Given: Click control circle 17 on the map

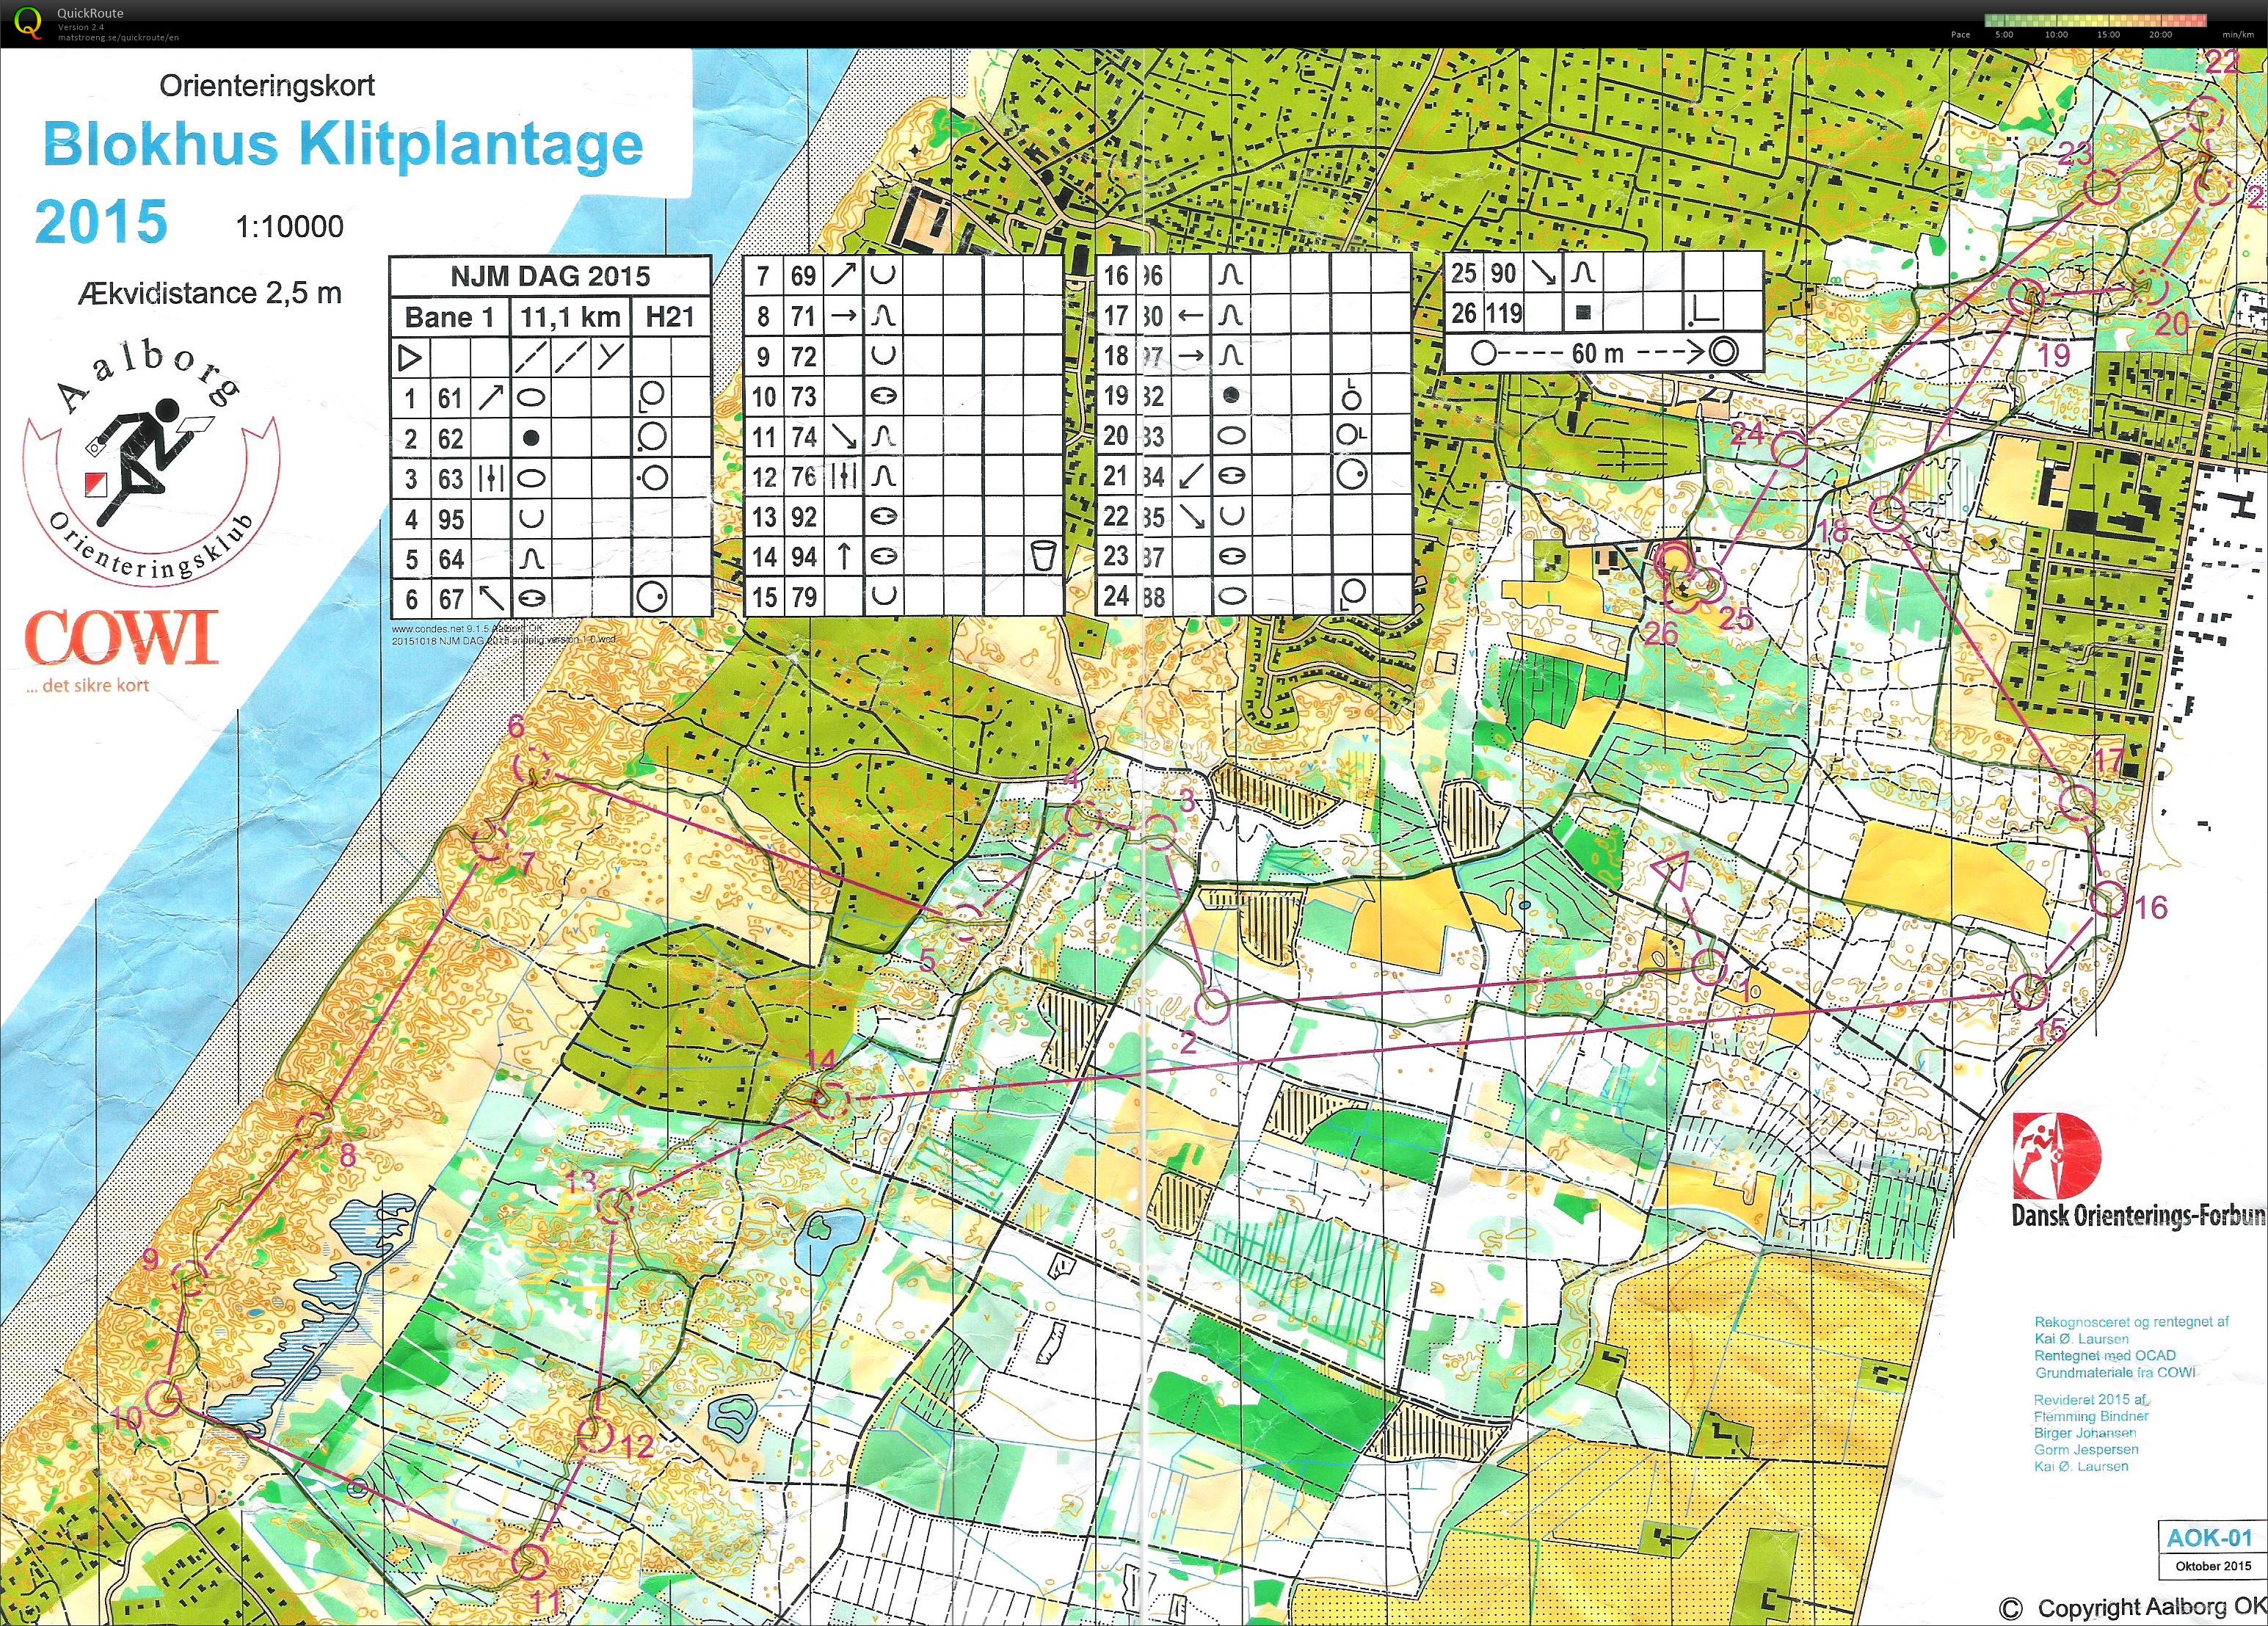Looking at the screenshot, I should (x=2078, y=802).
